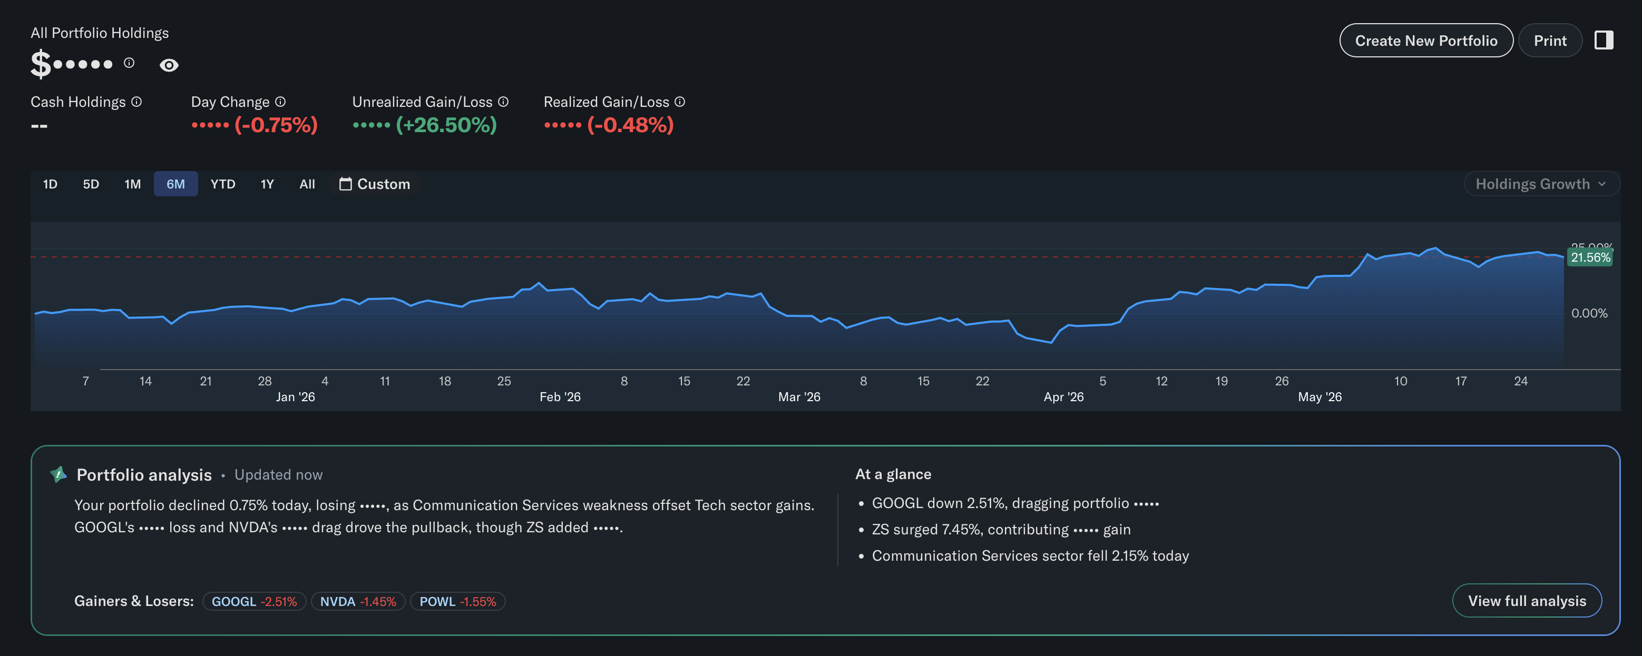Select the YTD time range
Viewport: 1642px width, 656px height.
[223, 184]
